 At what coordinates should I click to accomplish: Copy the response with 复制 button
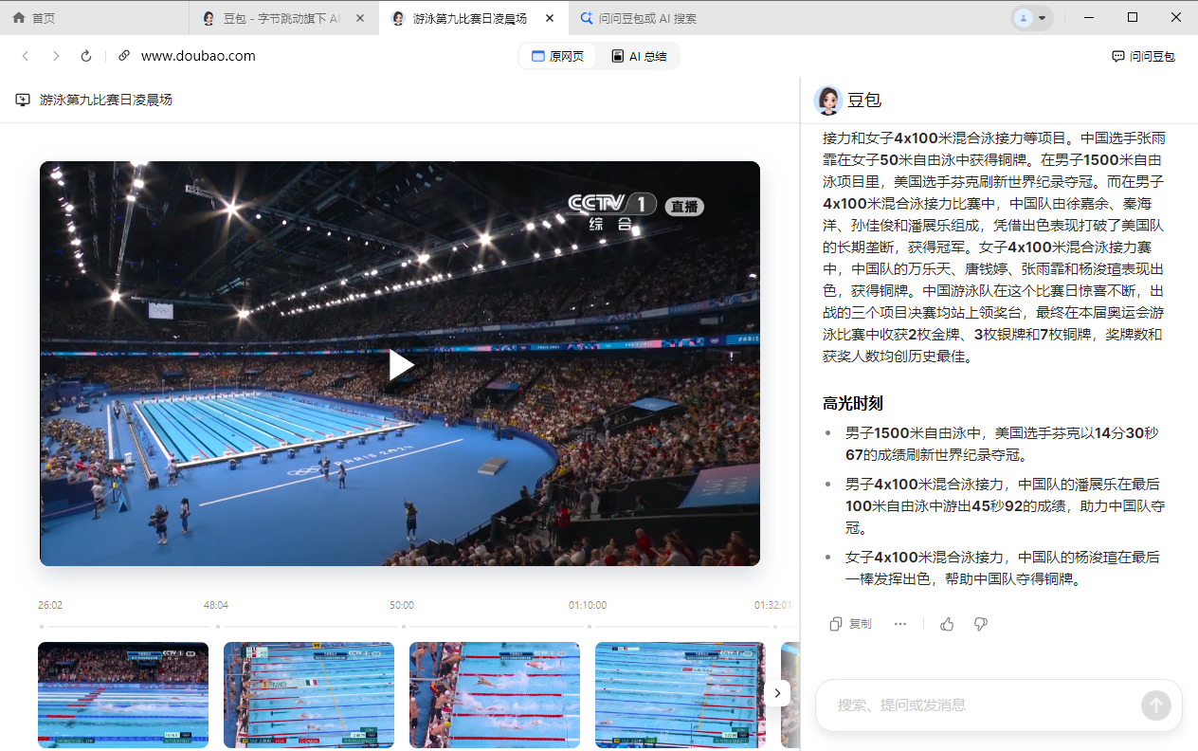pos(850,624)
